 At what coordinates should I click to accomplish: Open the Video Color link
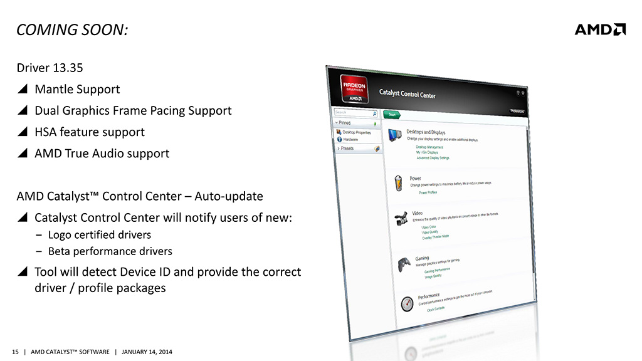(x=429, y=227)
